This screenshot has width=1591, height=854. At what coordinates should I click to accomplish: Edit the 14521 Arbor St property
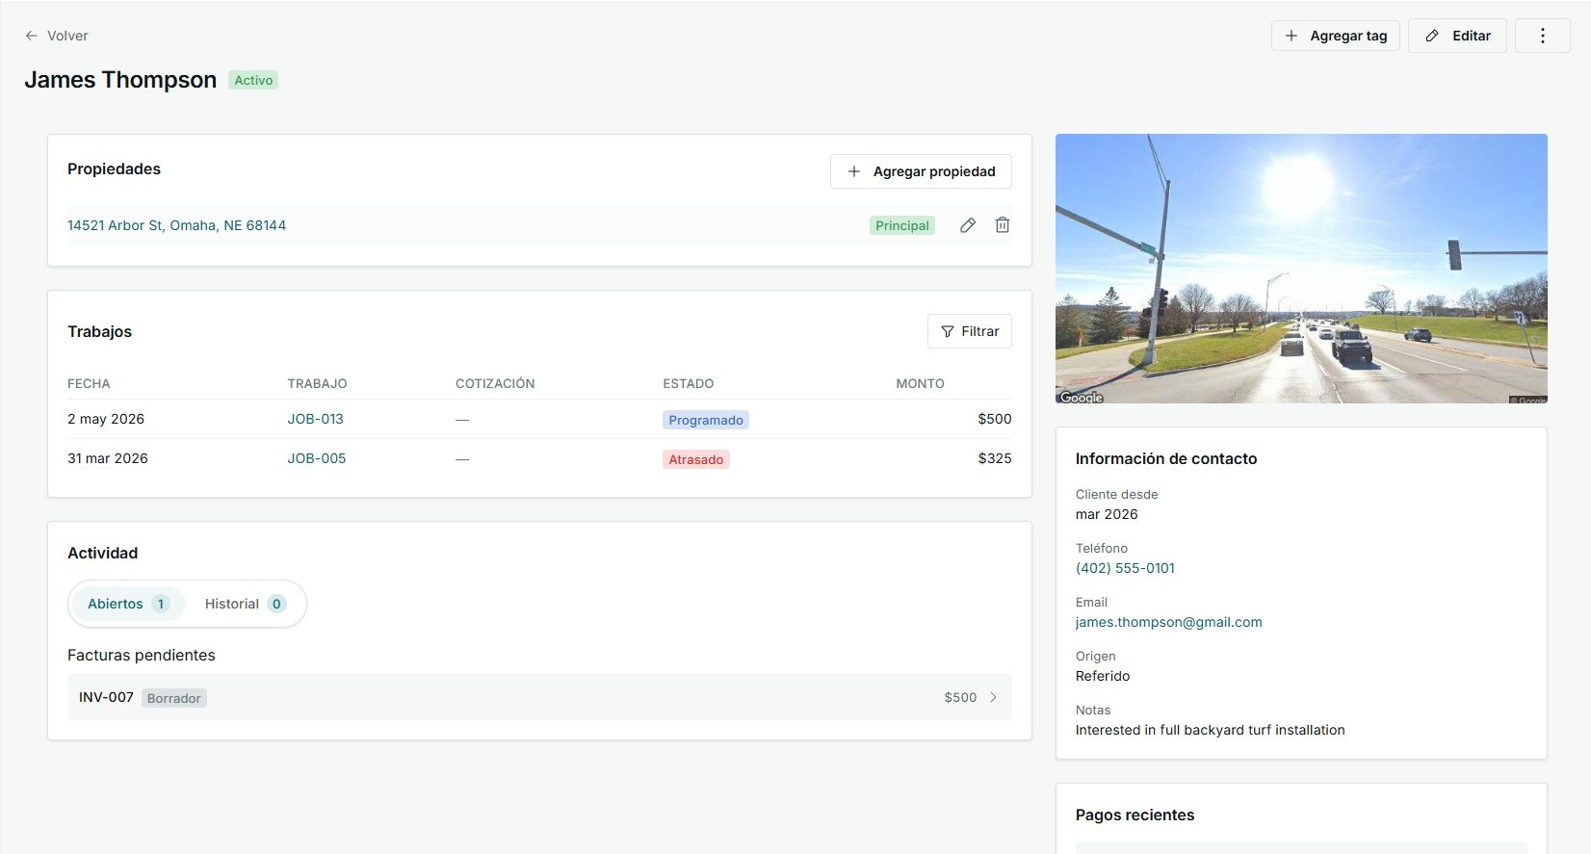coord(968,225)
